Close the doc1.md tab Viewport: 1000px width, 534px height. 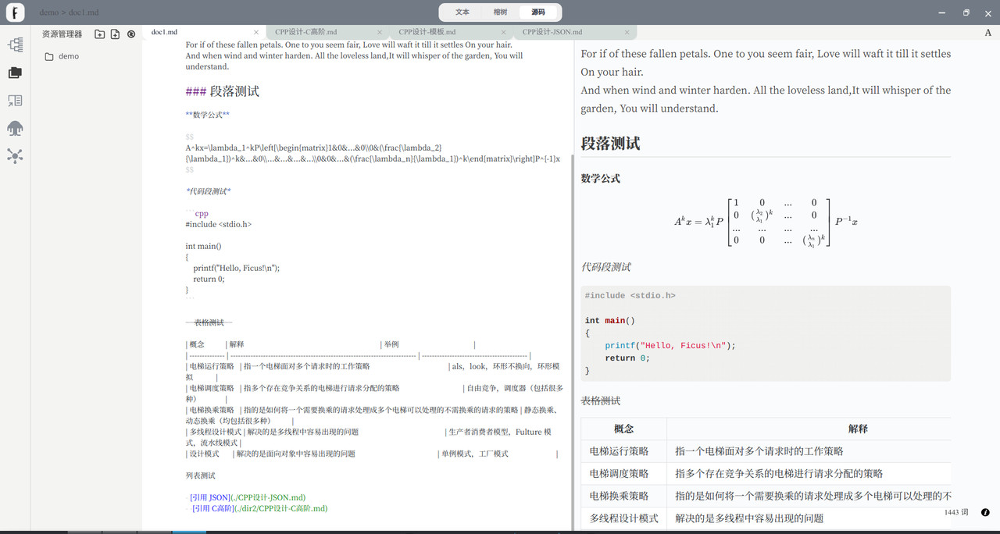pyautogui.click(x=256, y=32)
